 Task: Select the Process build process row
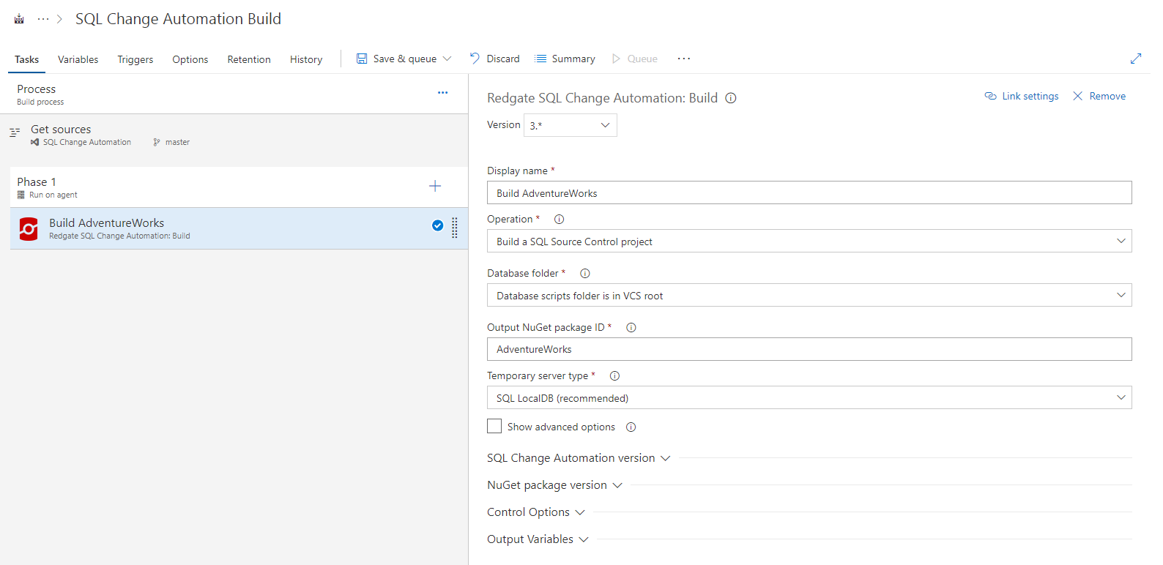(x=234, y=94)
